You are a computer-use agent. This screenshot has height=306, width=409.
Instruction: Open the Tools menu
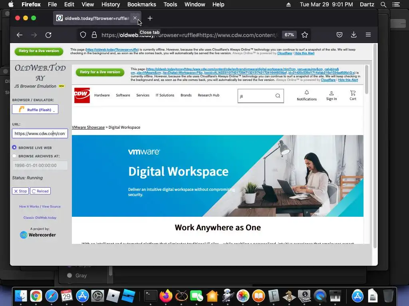pyautogui.click(x=170, y=4)
